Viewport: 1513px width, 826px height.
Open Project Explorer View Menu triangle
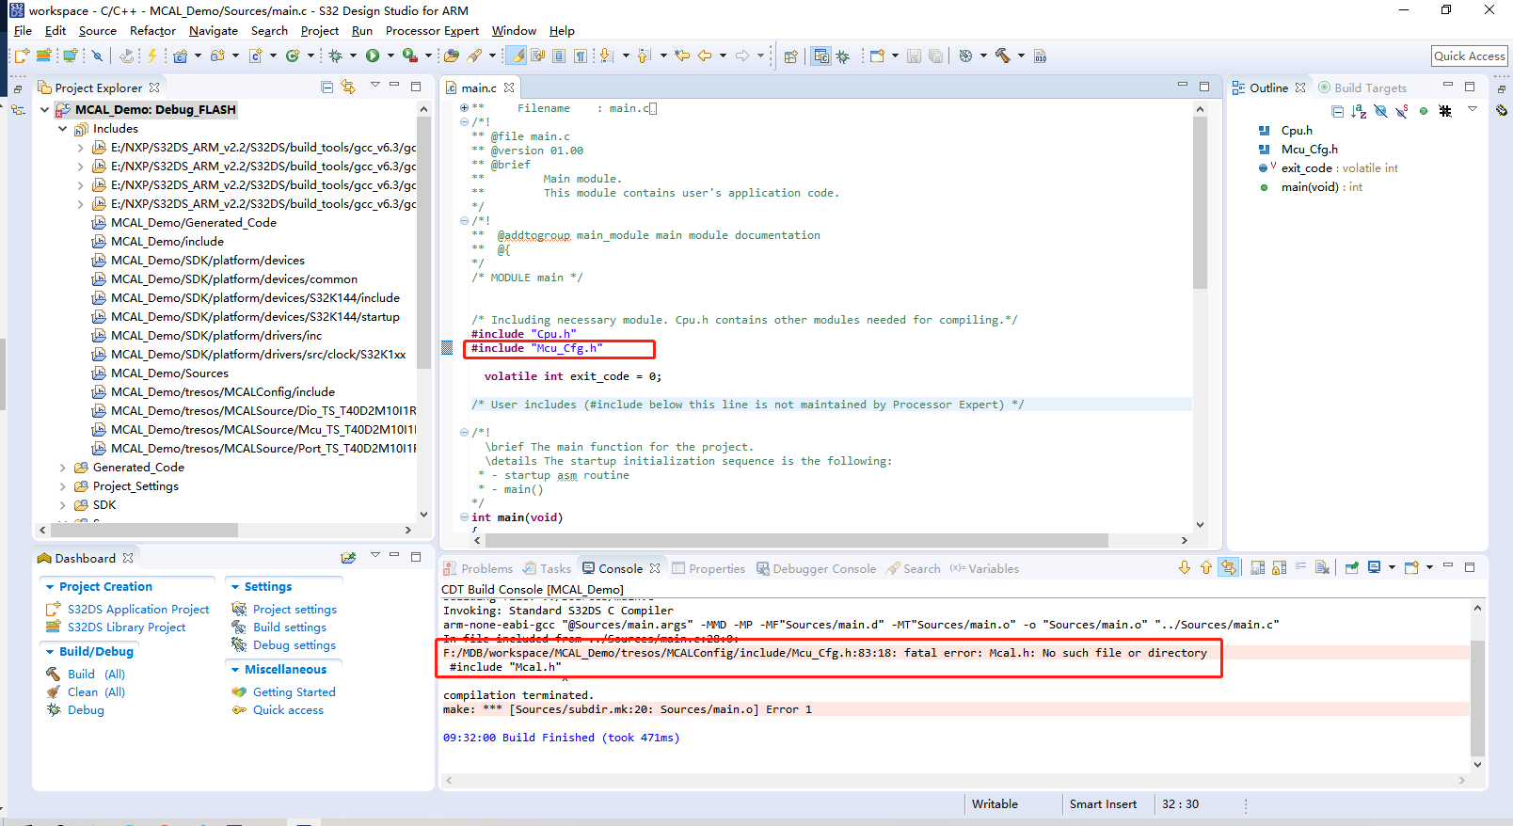(374, 86)
